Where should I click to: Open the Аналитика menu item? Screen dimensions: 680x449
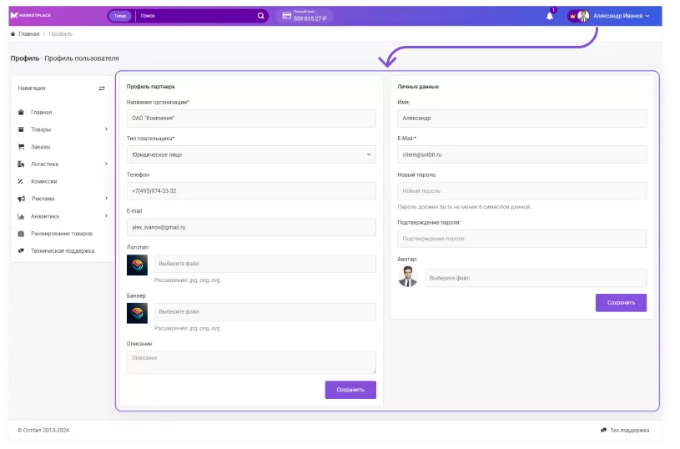click(46, 216)
